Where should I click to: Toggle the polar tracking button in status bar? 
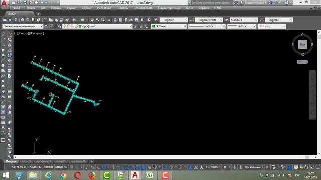tap(104, 167)
